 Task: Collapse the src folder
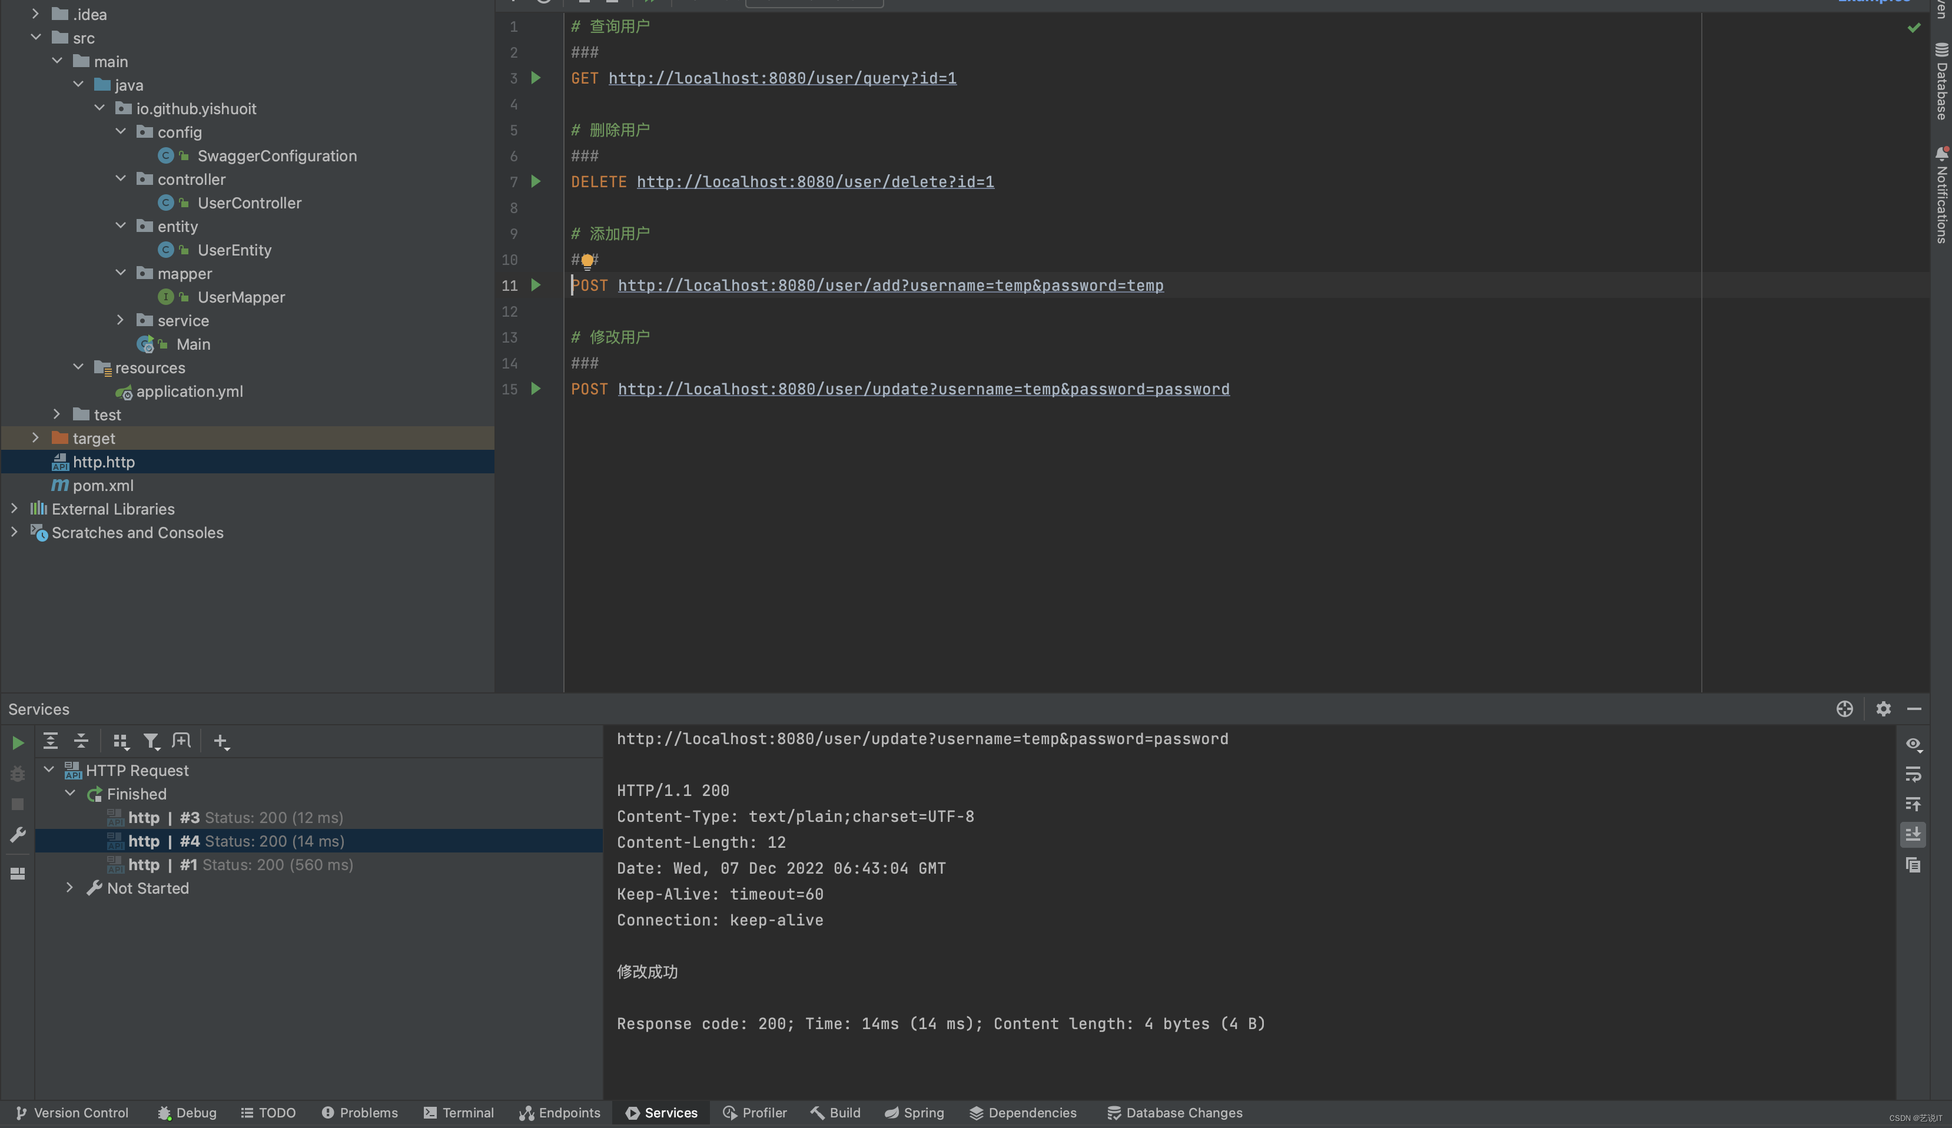pos(35,37)
